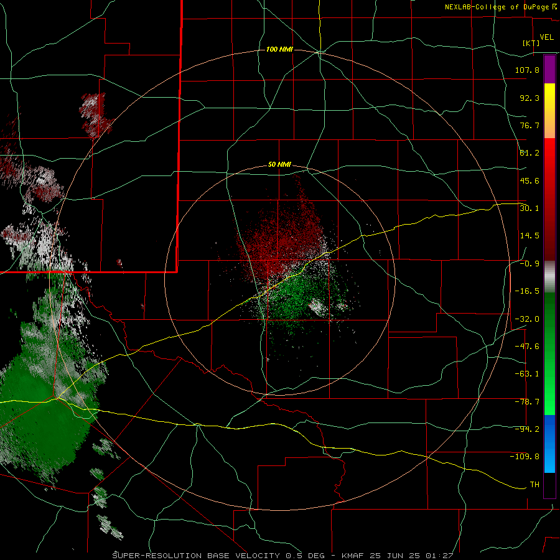Select the 61.2 legend value
Viewport: 560px width, 560px height.
(x=530, y=153)
